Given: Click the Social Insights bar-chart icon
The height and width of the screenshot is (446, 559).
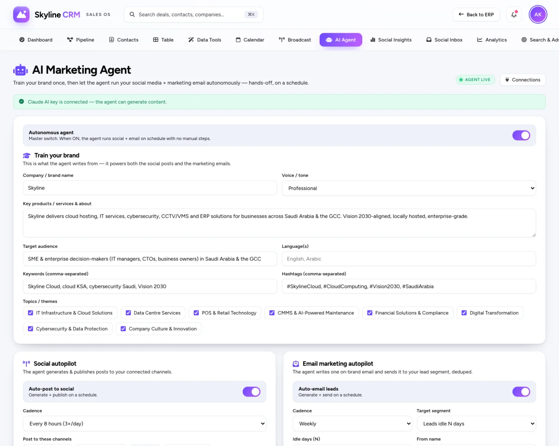Looking at the screenshot, I should click(x=373, y=40).
